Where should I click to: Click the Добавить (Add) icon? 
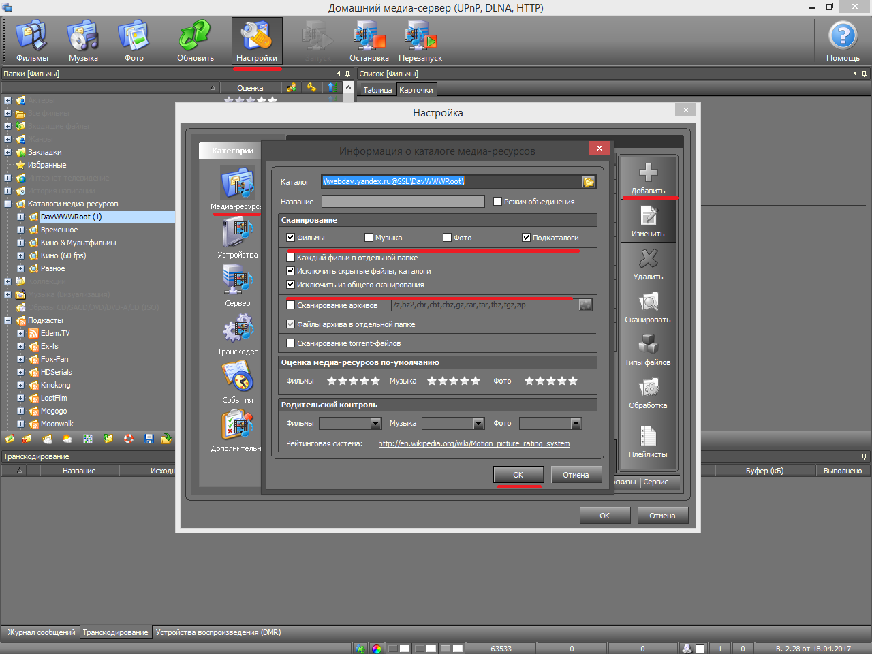click(x=648, y=174)
